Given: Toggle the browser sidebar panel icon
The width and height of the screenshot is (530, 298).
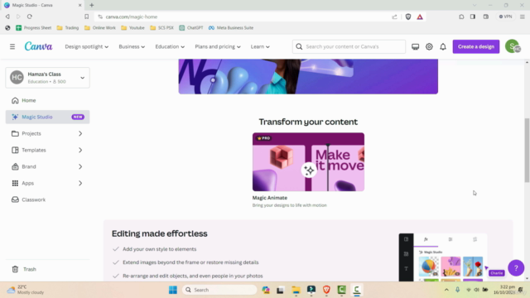Looking at the screenshot, I should [x=473, y=17].
